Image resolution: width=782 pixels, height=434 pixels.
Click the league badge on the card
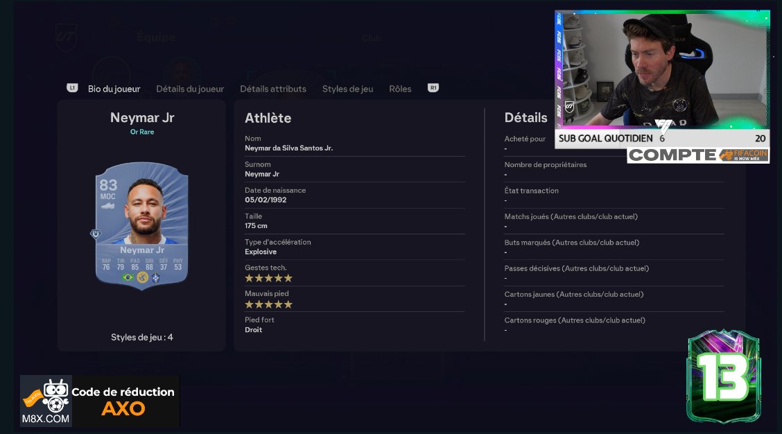pyautogui.click(x=142, y=277)
